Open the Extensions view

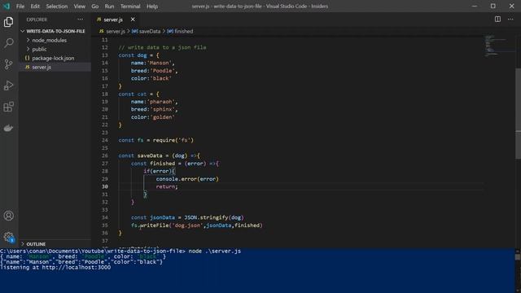[9, 107]
